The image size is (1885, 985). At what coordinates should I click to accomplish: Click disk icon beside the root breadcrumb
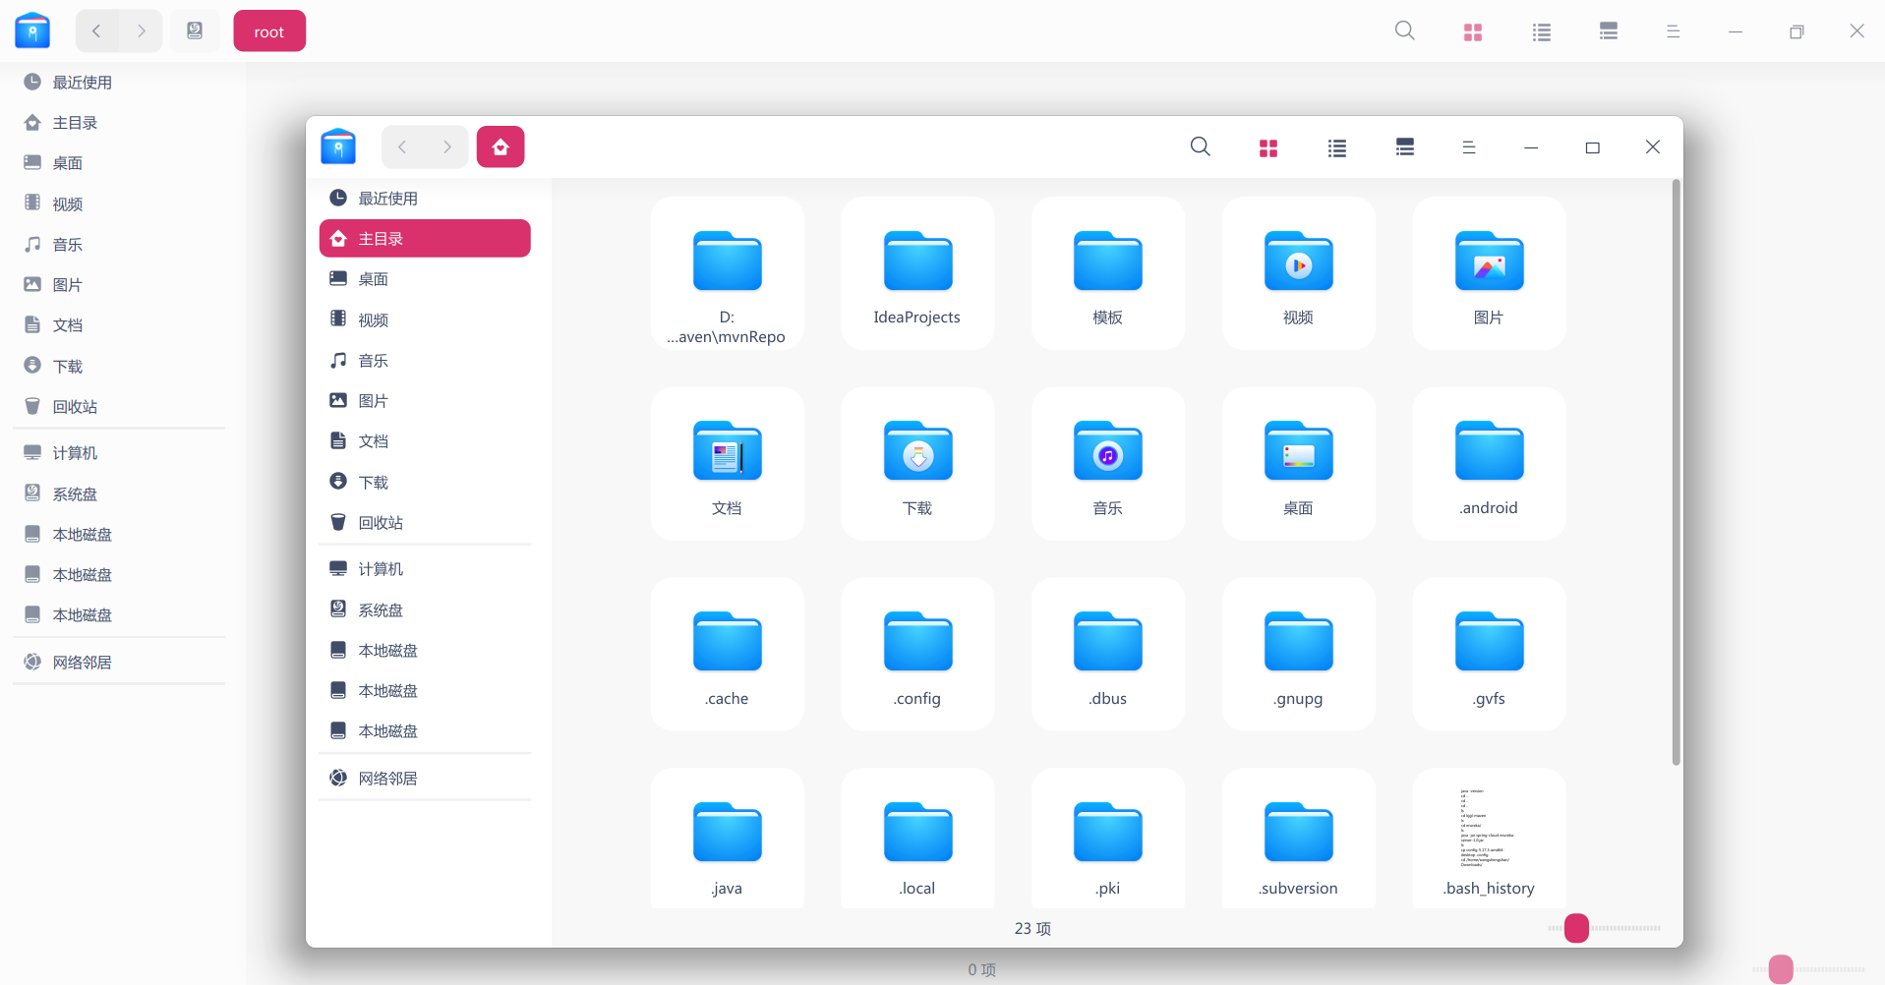(195, 31)
